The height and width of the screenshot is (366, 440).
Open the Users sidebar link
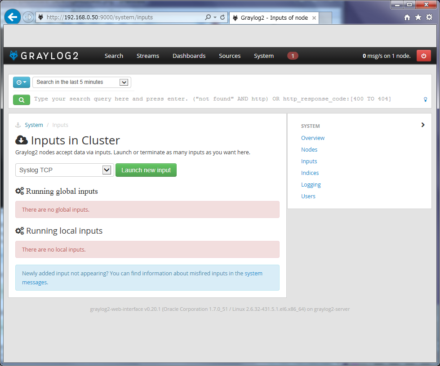[308, 196]
